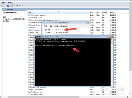Open the 查看(V) menu
The height and width of the screenshot is (98, 132).
pyautogui.click(x=4, y=3)
